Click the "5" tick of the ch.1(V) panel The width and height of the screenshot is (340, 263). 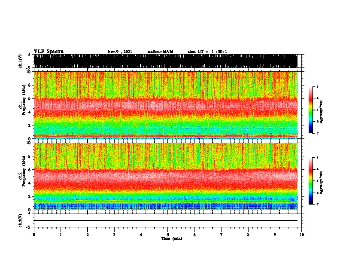(29, 55)
